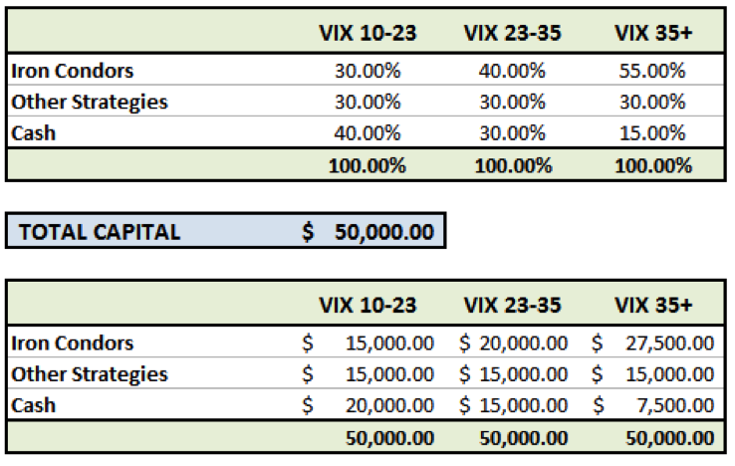The height and width of the screenshot is (466, 735).
Task: Select Iron Condors 40.00% under VIX 23-35
Action: point(512,71)
